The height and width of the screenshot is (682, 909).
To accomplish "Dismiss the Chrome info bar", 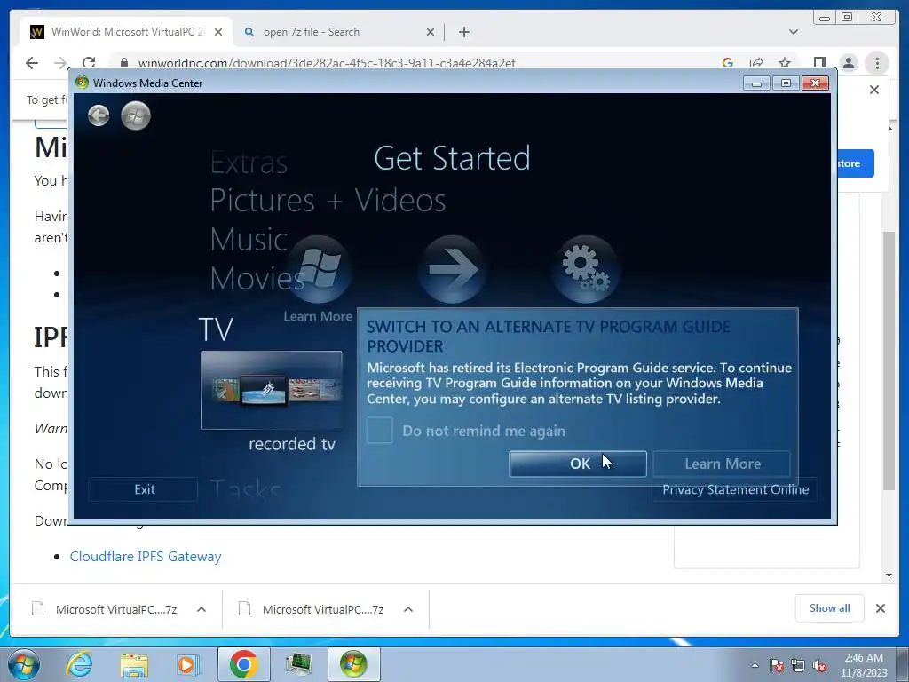I will (x=874, y=90).
